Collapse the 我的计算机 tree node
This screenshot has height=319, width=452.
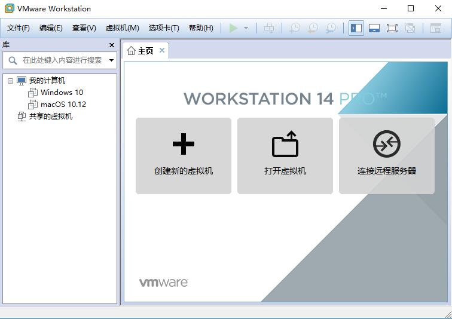click(10, 81)
